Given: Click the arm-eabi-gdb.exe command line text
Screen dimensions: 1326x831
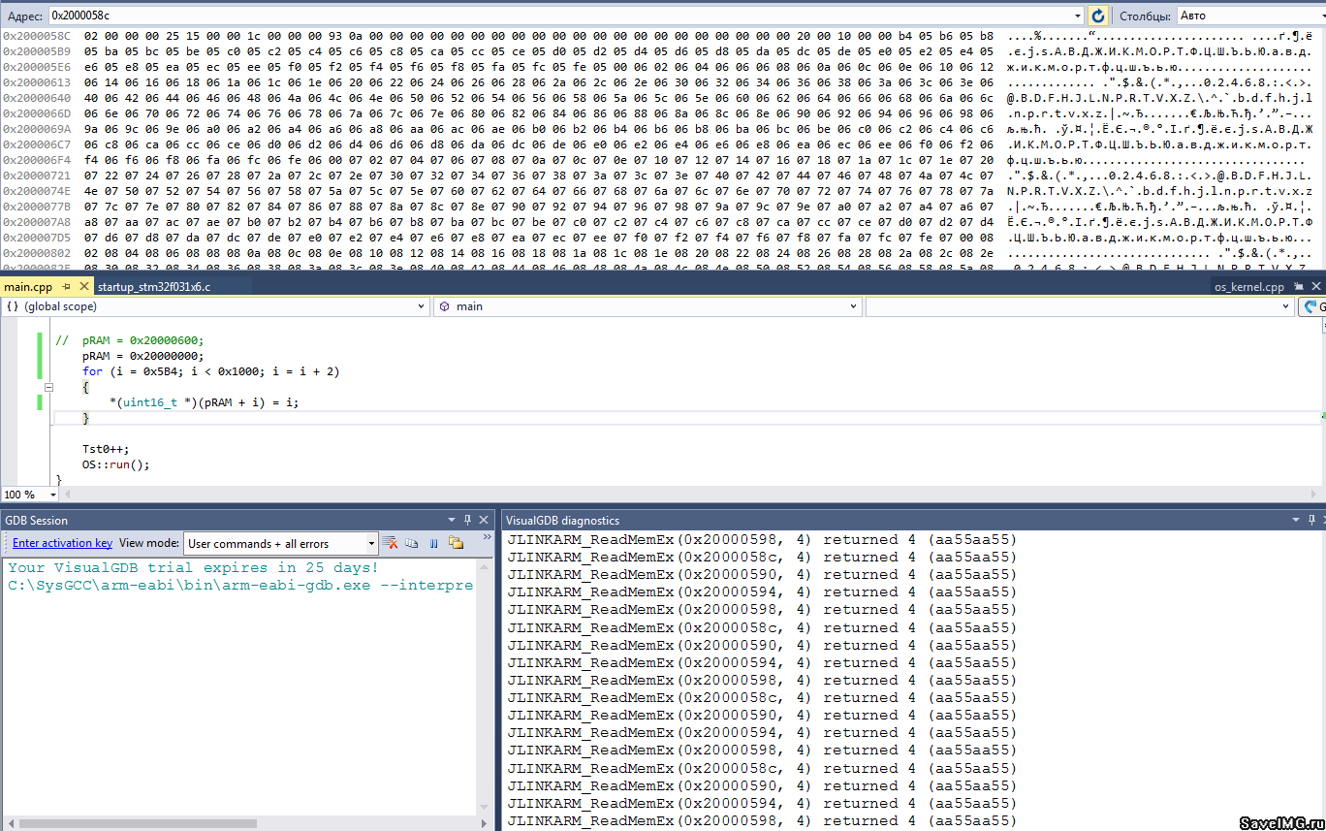Looking at the screenshot, I should pos(240,586).
